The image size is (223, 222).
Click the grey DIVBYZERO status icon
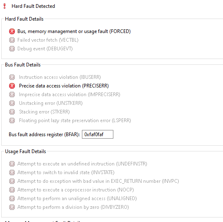[x=12, y=207]
